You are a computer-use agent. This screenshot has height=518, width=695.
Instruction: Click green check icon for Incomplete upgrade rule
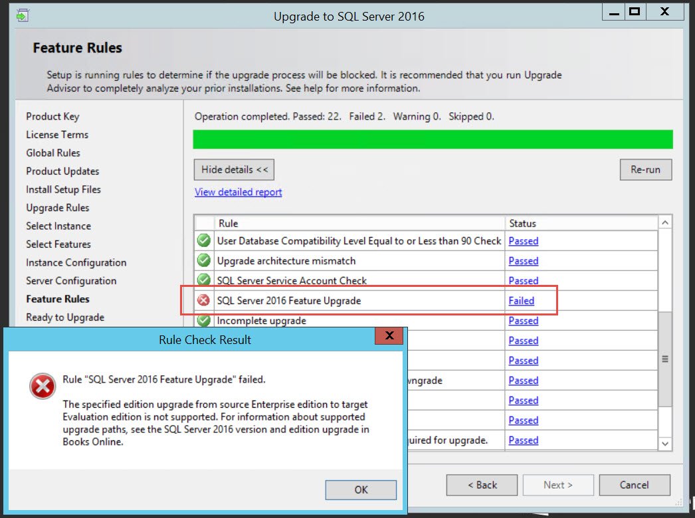[203, 319]
